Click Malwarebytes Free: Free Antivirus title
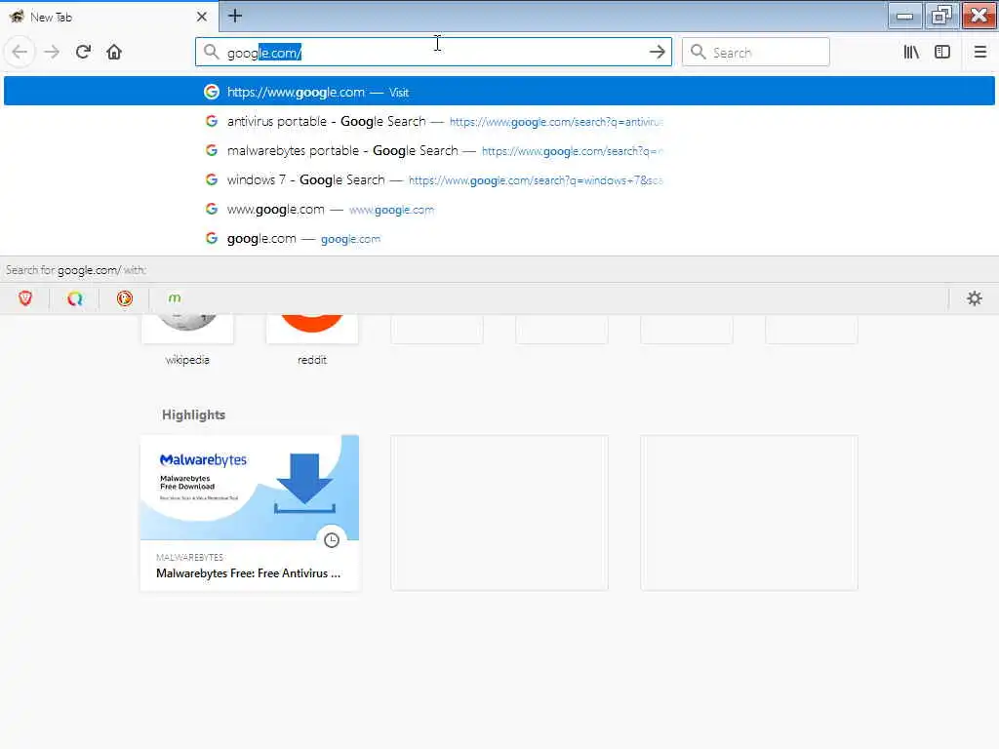Viewport: 999px width, 749px height. pyautogui.click(x=249, y=573)
